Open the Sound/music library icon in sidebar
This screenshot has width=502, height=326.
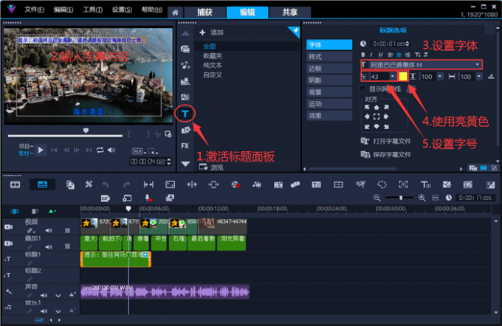coord(185,65)
